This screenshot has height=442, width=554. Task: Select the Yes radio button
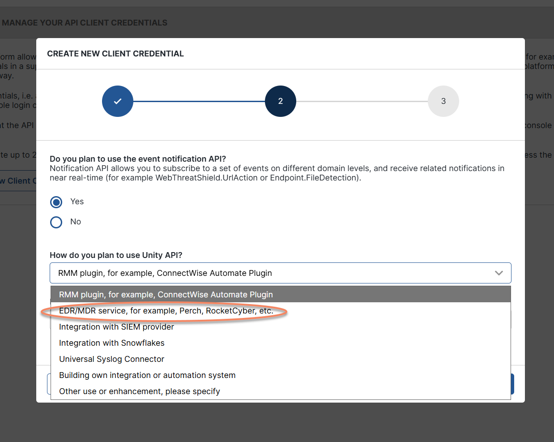click(x=56, y=202)
